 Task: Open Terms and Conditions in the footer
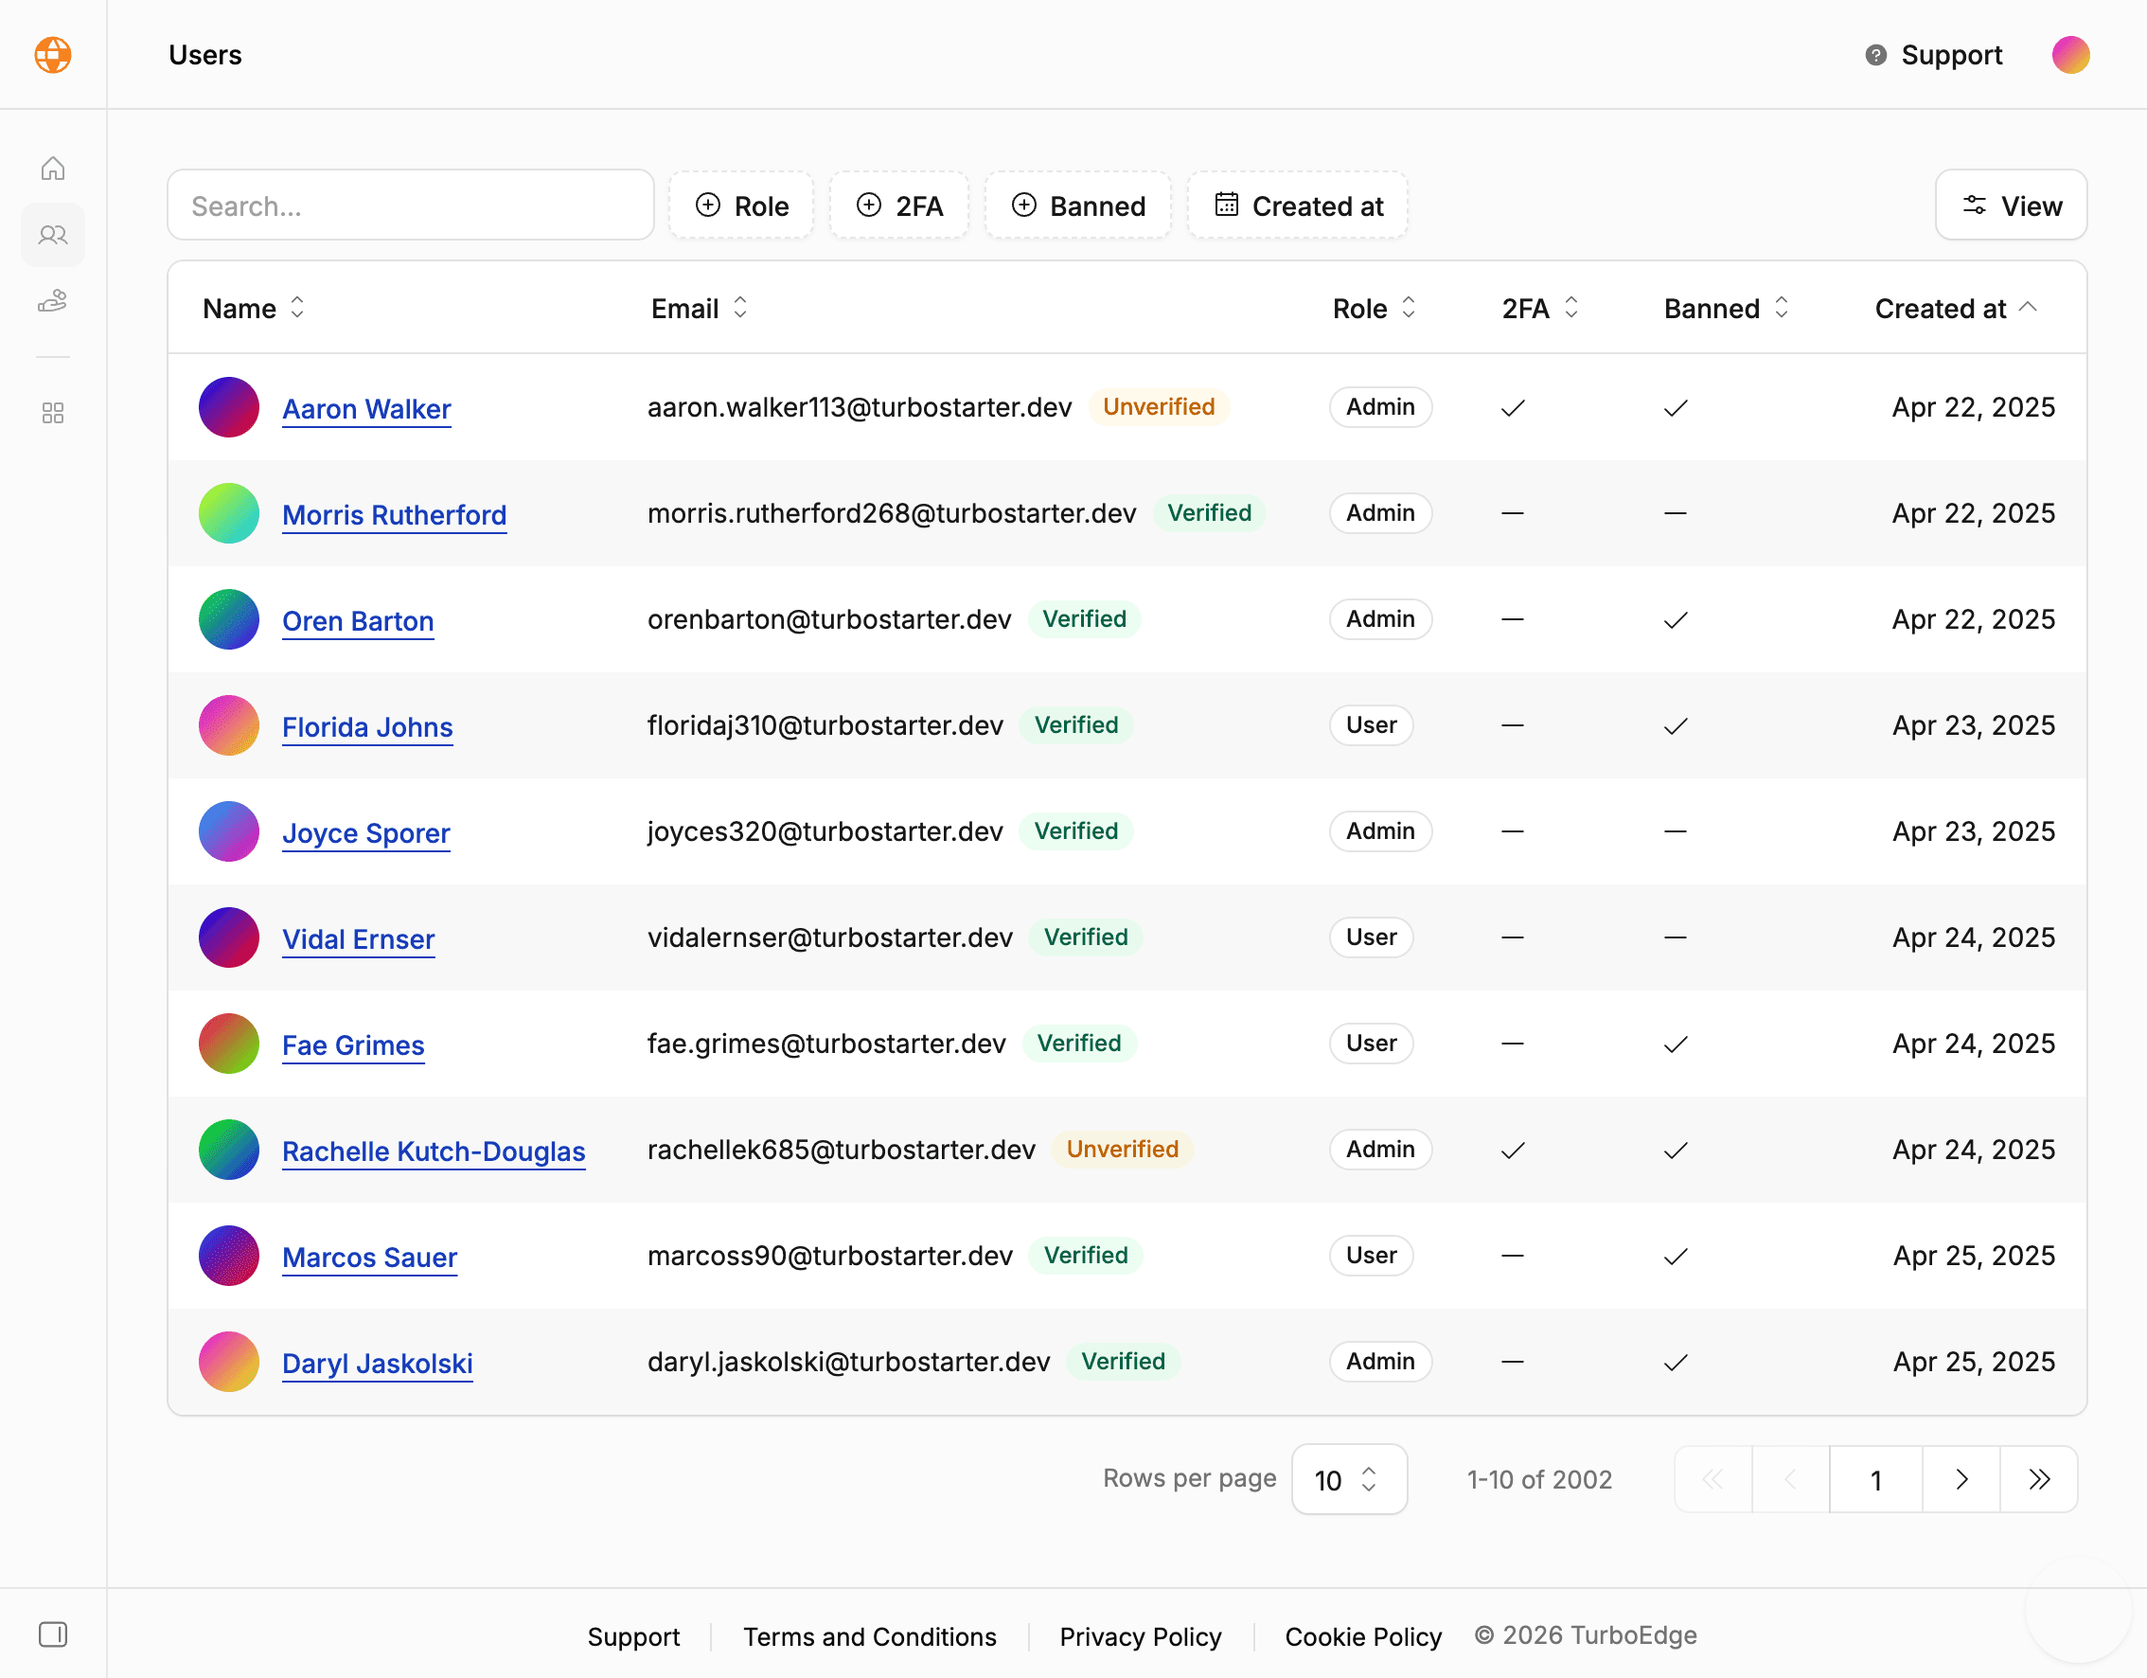tap(869, 1636)
